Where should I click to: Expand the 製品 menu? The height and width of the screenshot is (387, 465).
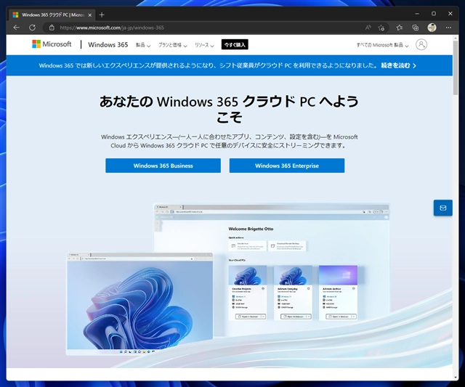click(143, 45)
